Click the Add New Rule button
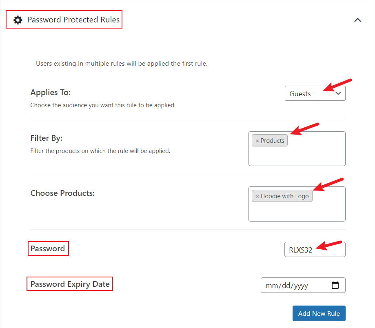375x328 pixels. click(x=319, y=313)
